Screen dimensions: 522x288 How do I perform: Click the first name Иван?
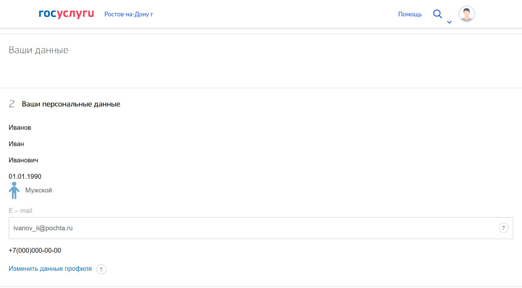pos(16,144)
